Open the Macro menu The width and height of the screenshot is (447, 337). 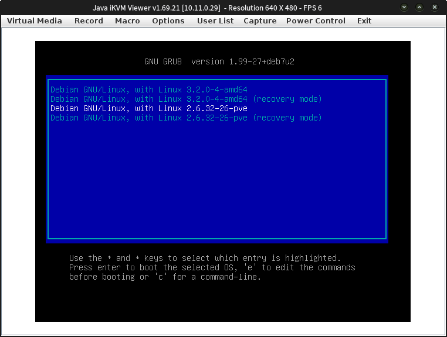127,20
